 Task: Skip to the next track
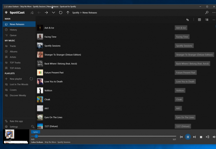click(x=194, y=137)
